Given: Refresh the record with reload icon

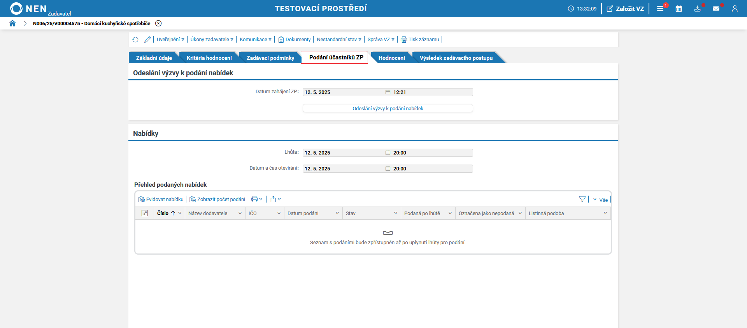Looking at the screenshot, I should 135,40.
